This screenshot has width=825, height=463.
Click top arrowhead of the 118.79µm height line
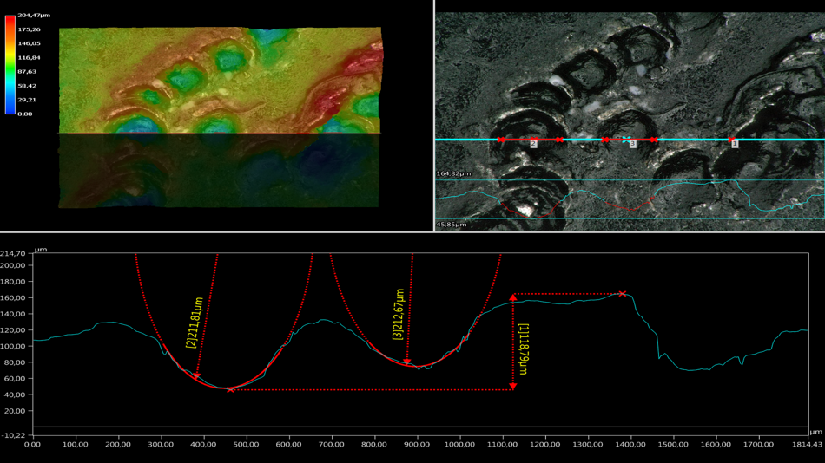point(513,298)
